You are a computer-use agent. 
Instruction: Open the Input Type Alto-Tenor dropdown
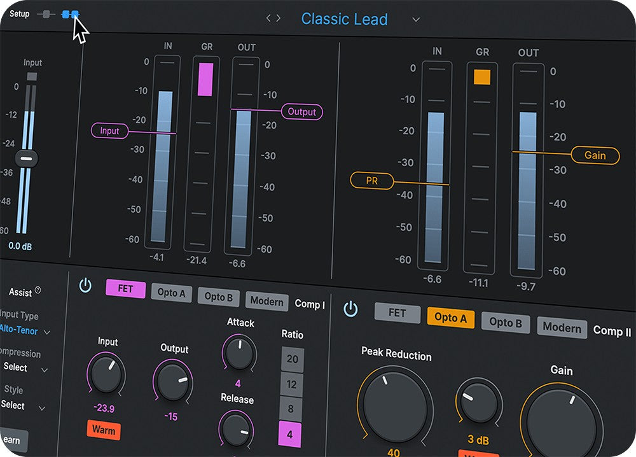tap(25, 331)
